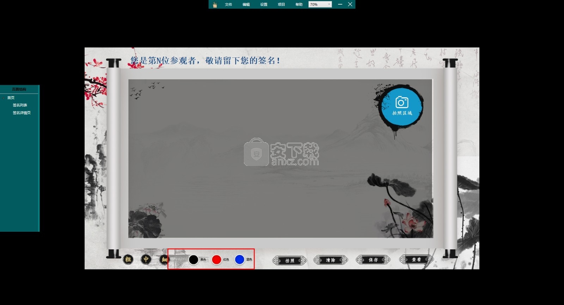Select 签名详情页 in the page structure tree

coord(22,113)
